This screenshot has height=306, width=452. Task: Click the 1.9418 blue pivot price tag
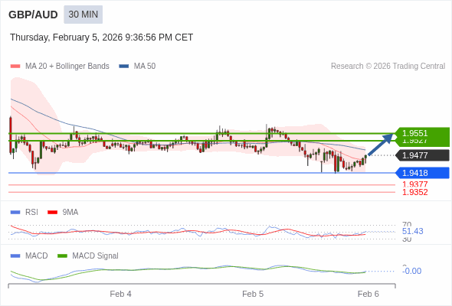tap(422, 173)
